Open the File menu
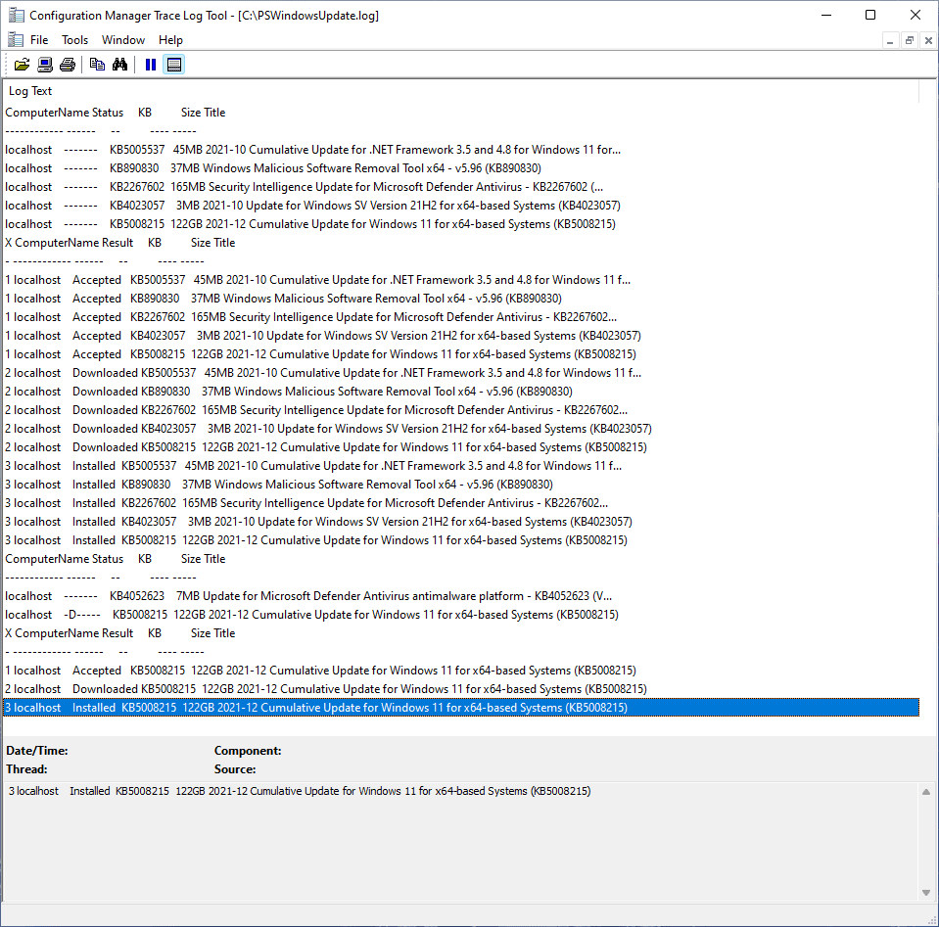The width and height of the screenshot is (939, 927). tap(39, 40)
